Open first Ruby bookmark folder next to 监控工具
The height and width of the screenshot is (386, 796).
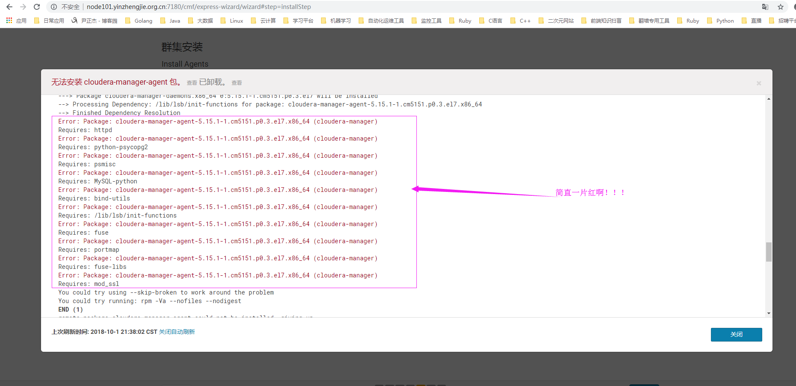pos(460,21)
